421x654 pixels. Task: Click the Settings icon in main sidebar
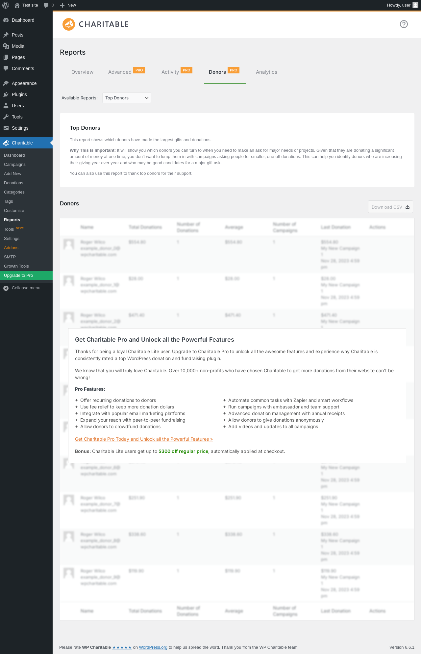[x=6, y=128]
